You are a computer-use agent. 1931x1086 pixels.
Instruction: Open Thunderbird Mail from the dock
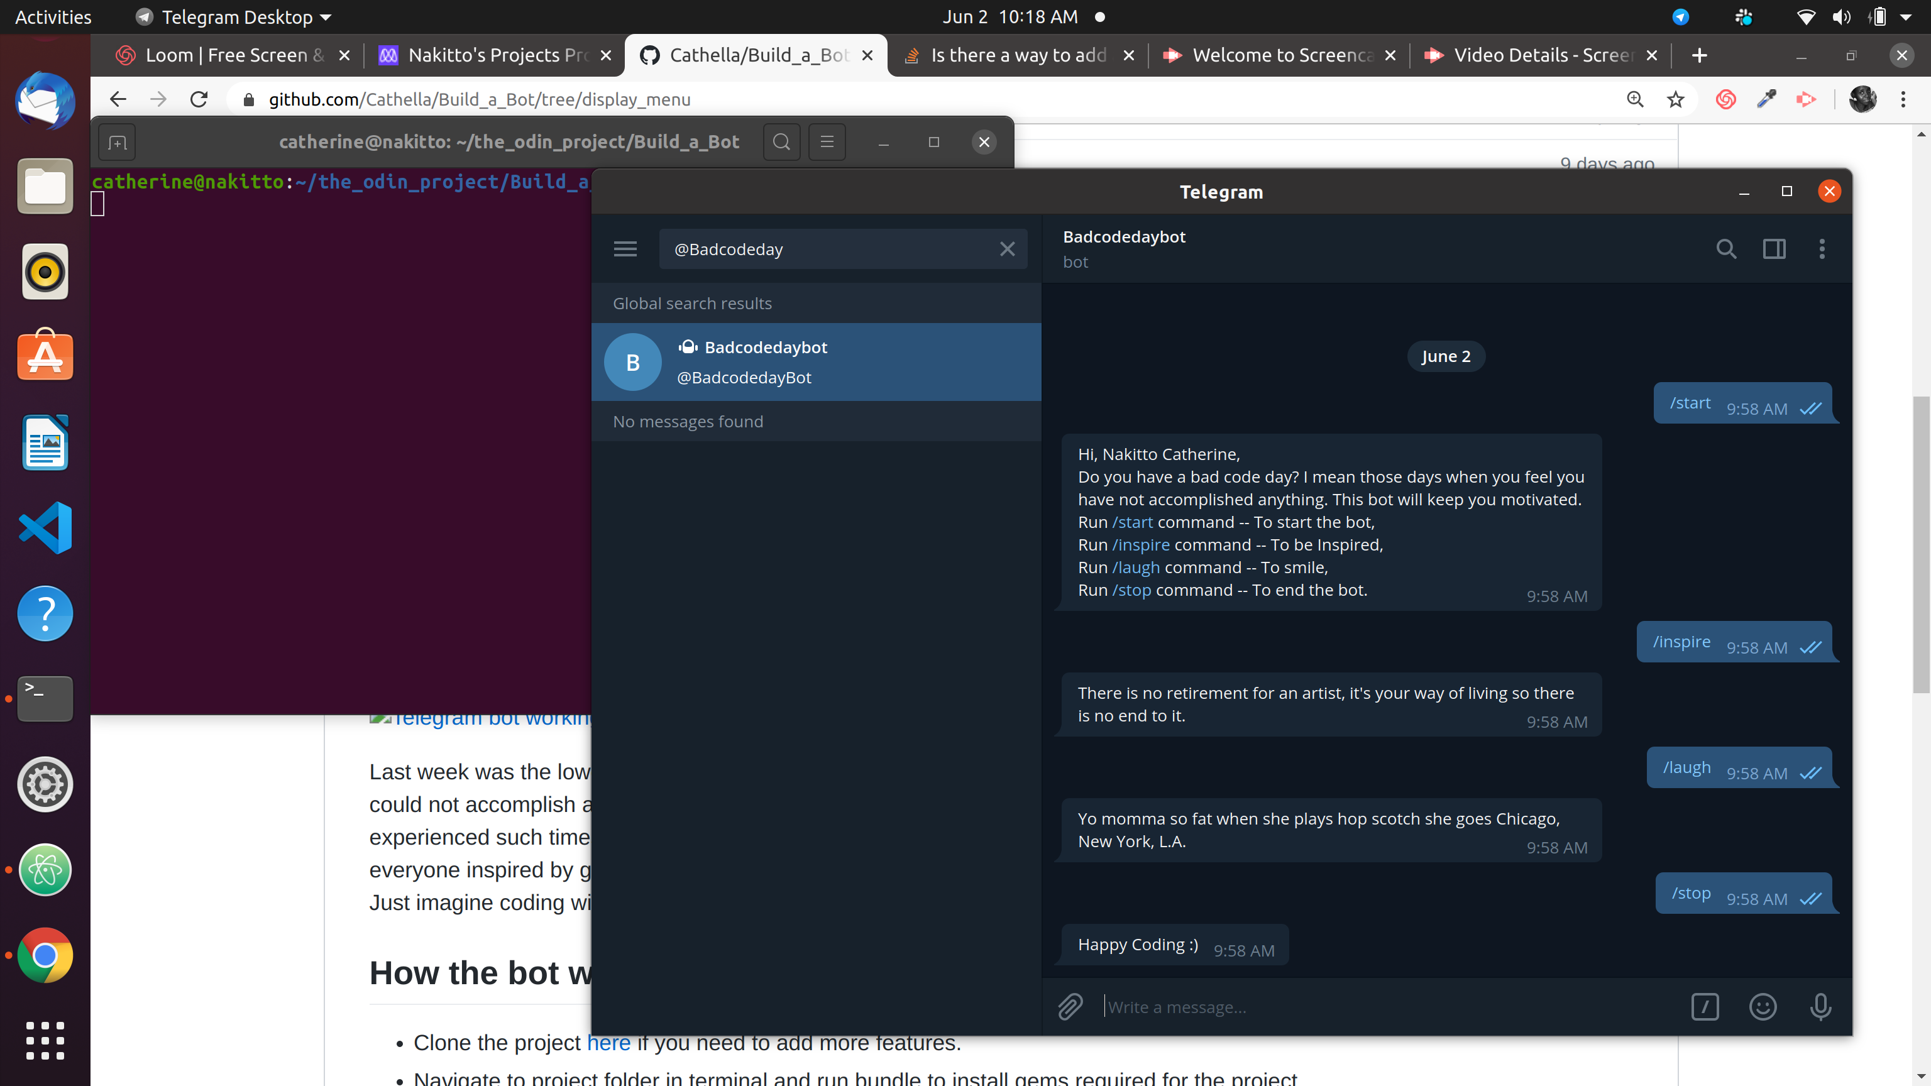45,101
